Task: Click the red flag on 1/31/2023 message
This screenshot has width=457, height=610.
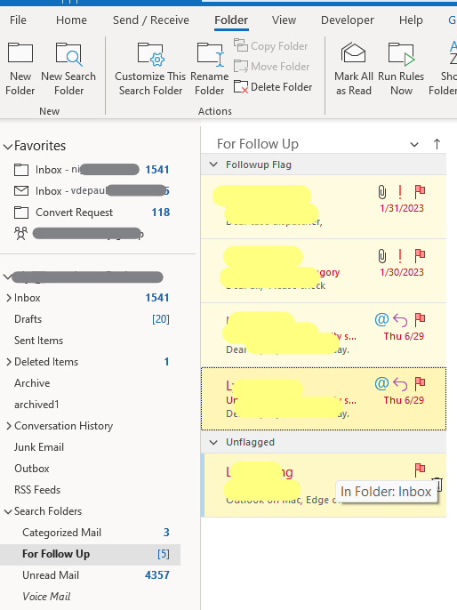Action: tap(420, 191)
